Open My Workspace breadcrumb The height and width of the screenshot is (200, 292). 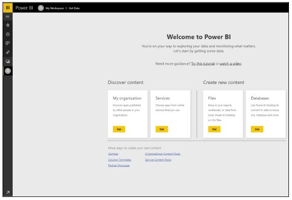pyautogui.click(x=54, y=8)
